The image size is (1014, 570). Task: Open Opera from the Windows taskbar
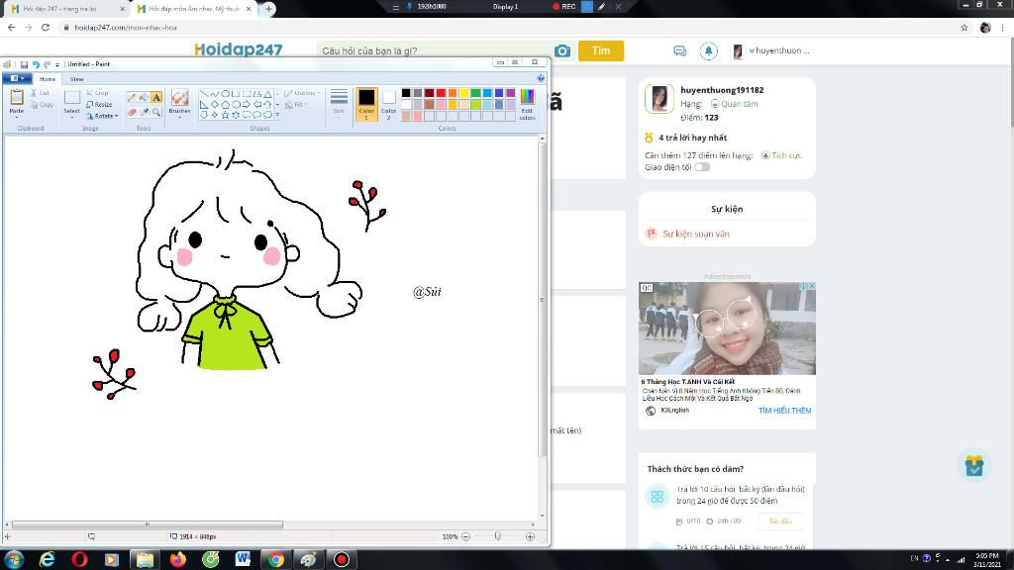[x=79, y=559]
